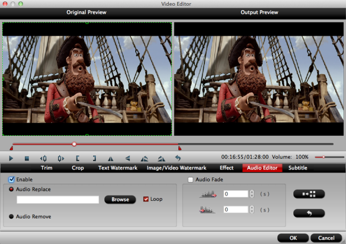Open the Subtitle tab

tap(298, 168)
